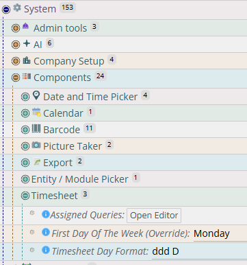Click the 153 count badge on System
The width and height of the screenshot is (247, 265).
(68, 8)
